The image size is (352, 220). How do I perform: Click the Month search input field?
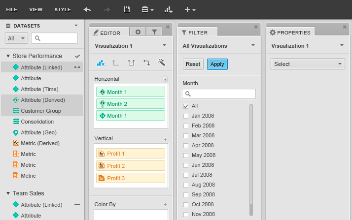point(222,94)
